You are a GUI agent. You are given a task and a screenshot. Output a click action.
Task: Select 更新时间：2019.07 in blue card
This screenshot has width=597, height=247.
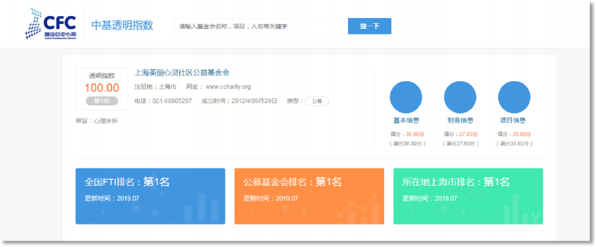click(x=112, y=198)
